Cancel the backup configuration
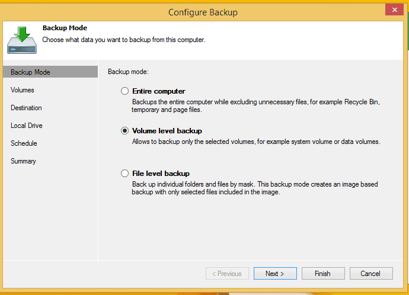 pyautogui.click(x=371, y=273)
